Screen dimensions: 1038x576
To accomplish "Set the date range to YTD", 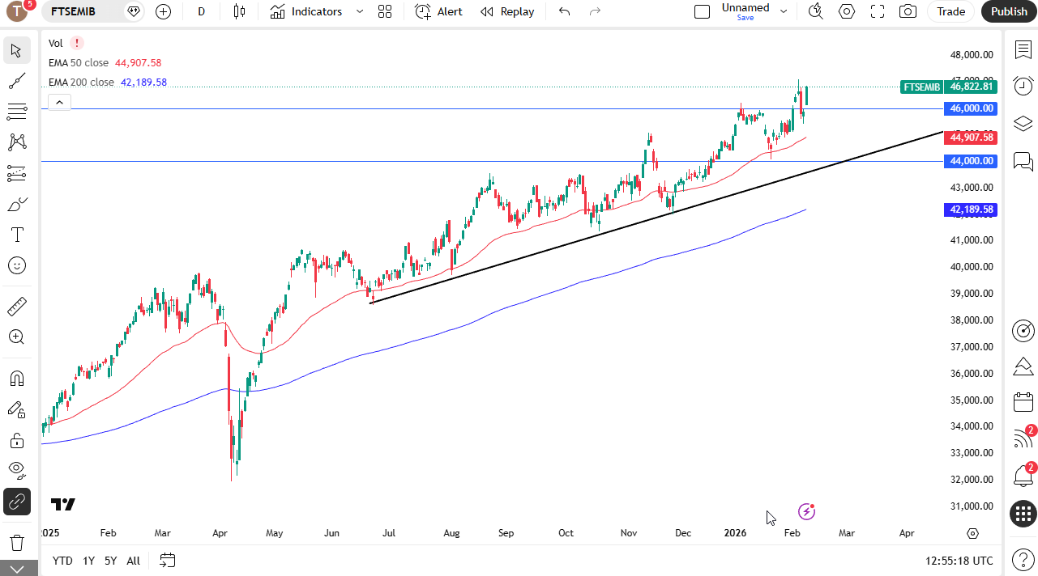I will [x=62, y=561].
